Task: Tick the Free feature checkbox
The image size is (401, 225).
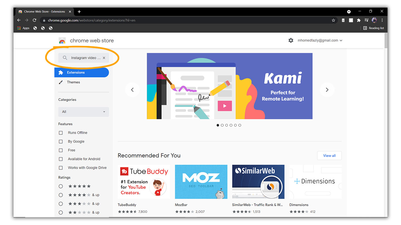Action: pyautogui.click(x=61, y=150)
